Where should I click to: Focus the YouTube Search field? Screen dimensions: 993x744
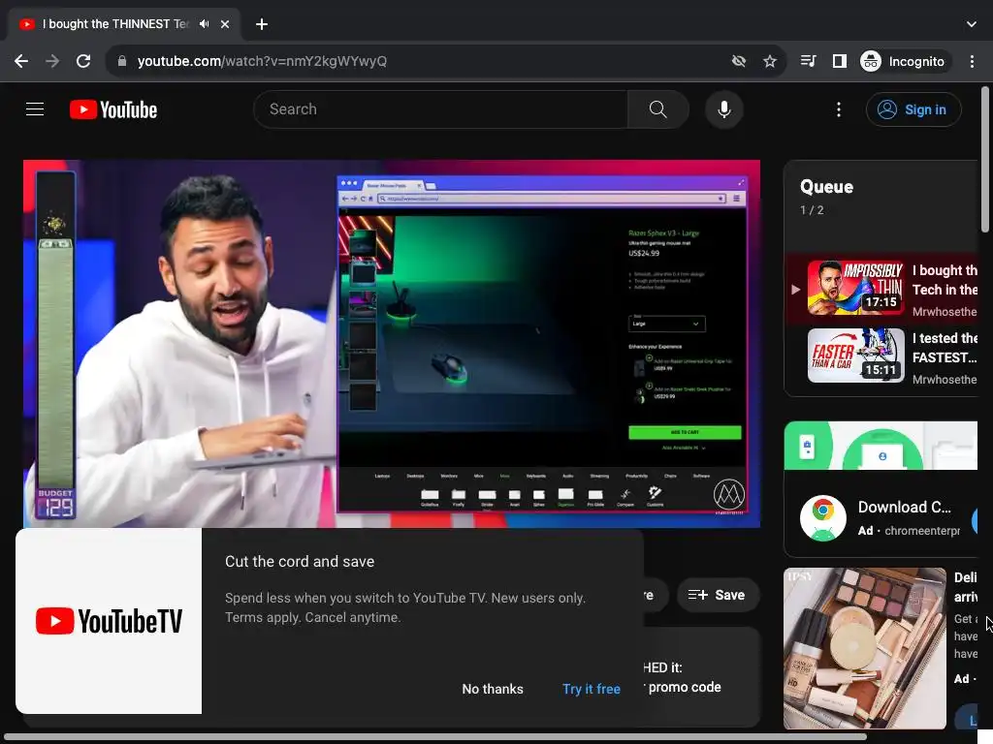click(x=441, y=109)
